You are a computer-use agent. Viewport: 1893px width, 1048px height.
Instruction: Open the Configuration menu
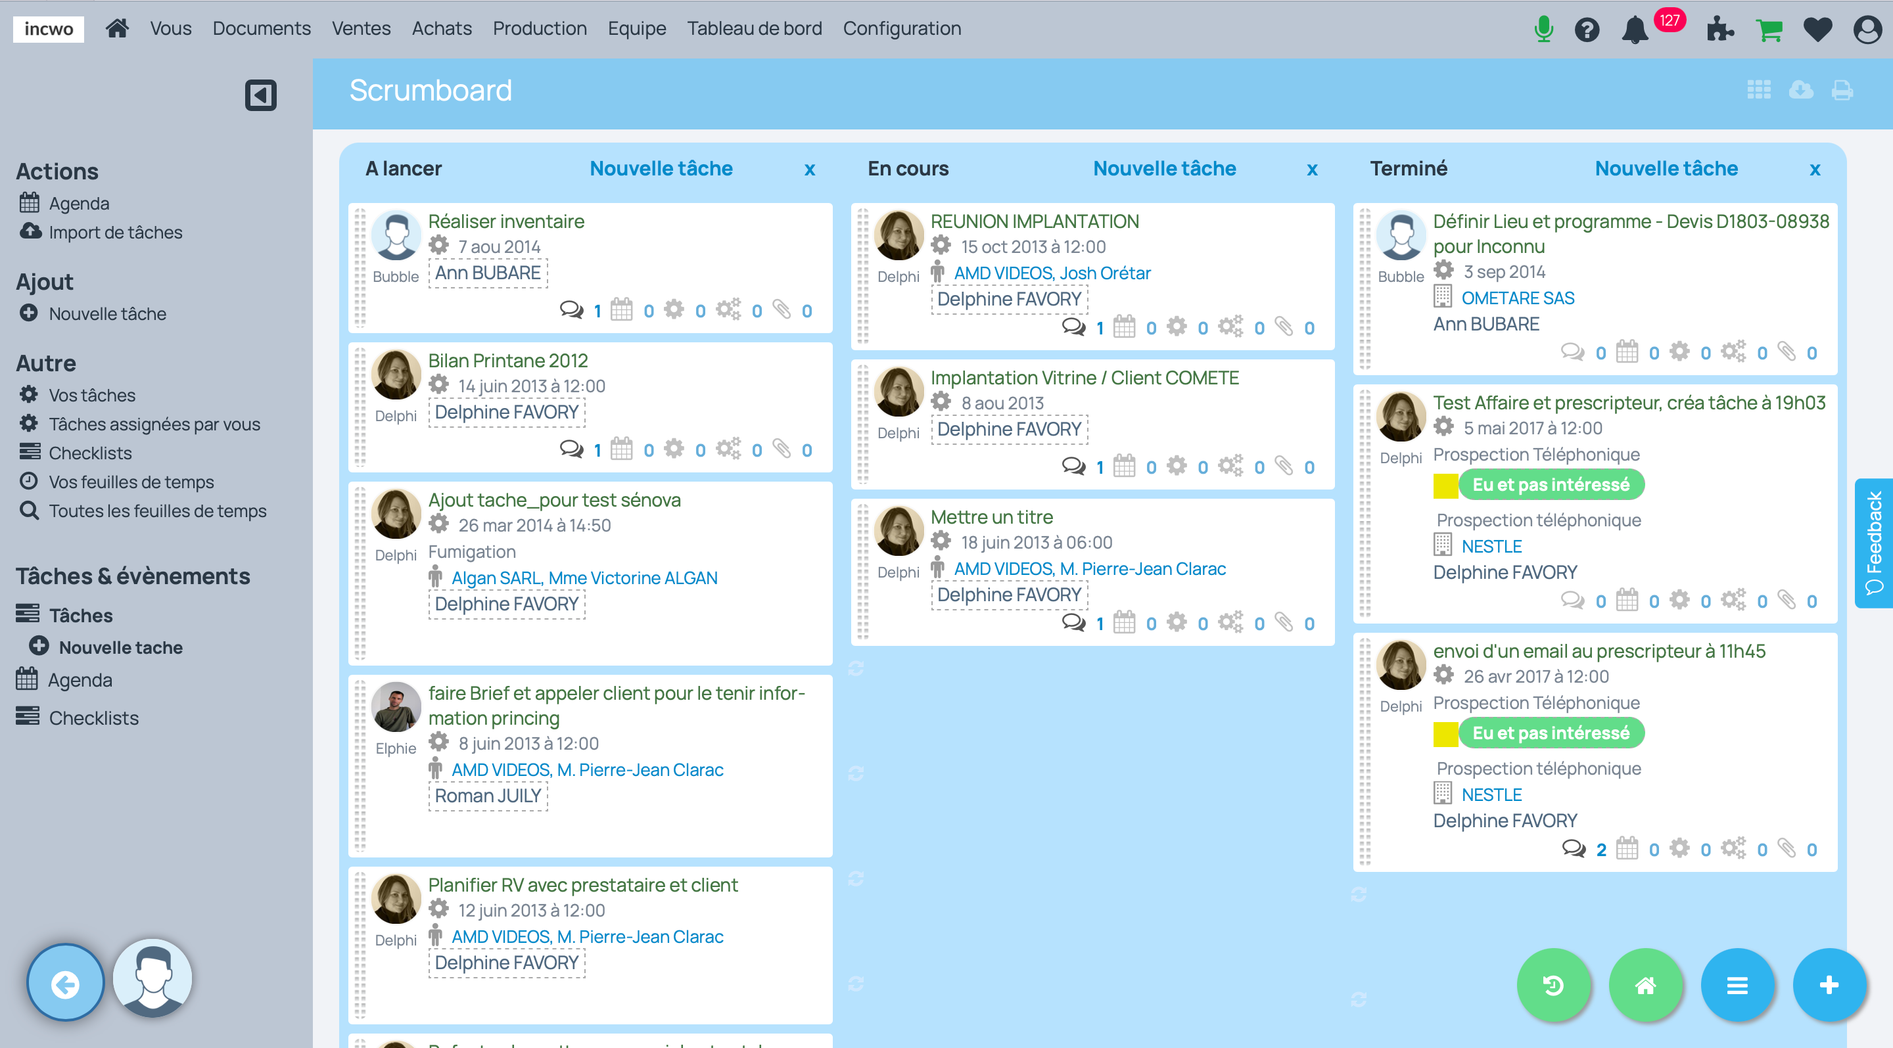[902, 28]
